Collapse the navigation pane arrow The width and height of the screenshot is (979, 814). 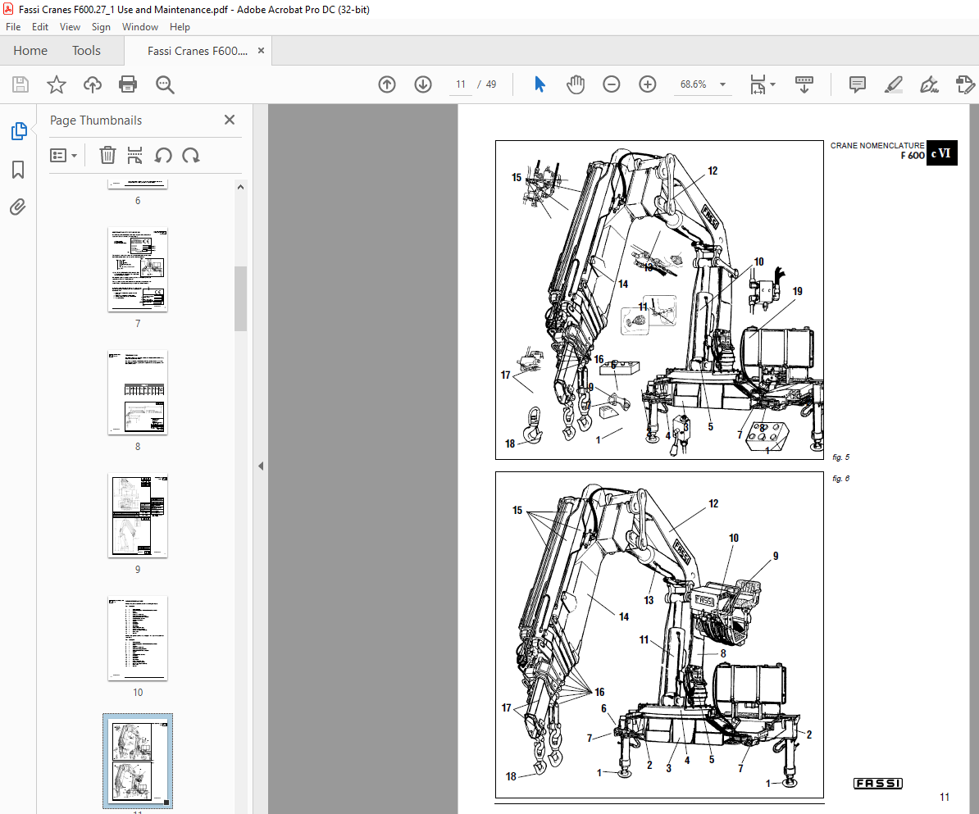point(261,466)
